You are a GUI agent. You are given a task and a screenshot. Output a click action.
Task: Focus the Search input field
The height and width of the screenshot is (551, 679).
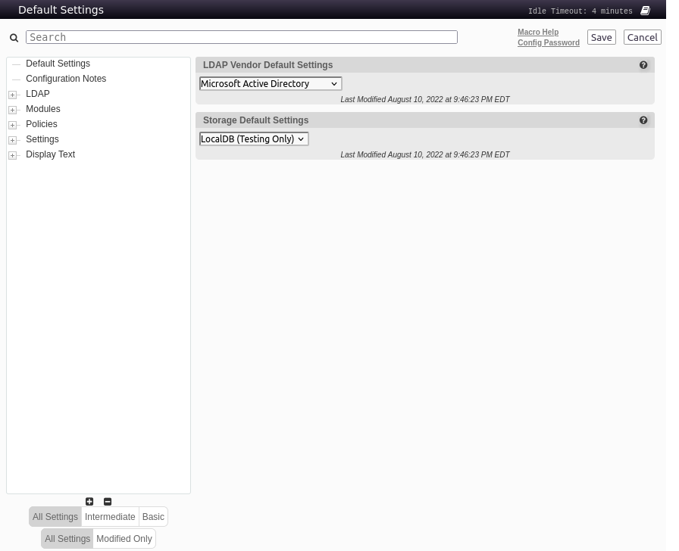(x=242, y=37)
